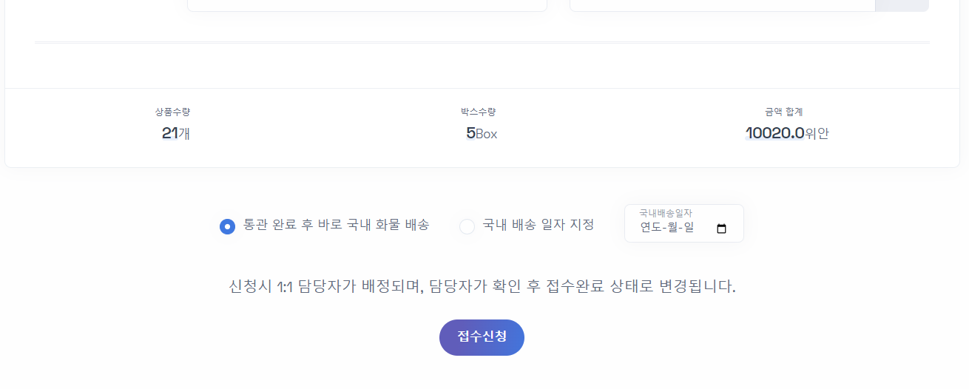Click the '통관 완료 후 바로 국내 화물 배송' label text
The image size is (969, 389).
point(336,225)
